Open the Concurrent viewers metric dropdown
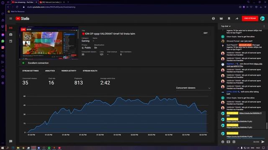This screenshot has width=268, height=150. pyautogui.click(x=193, y=88)
